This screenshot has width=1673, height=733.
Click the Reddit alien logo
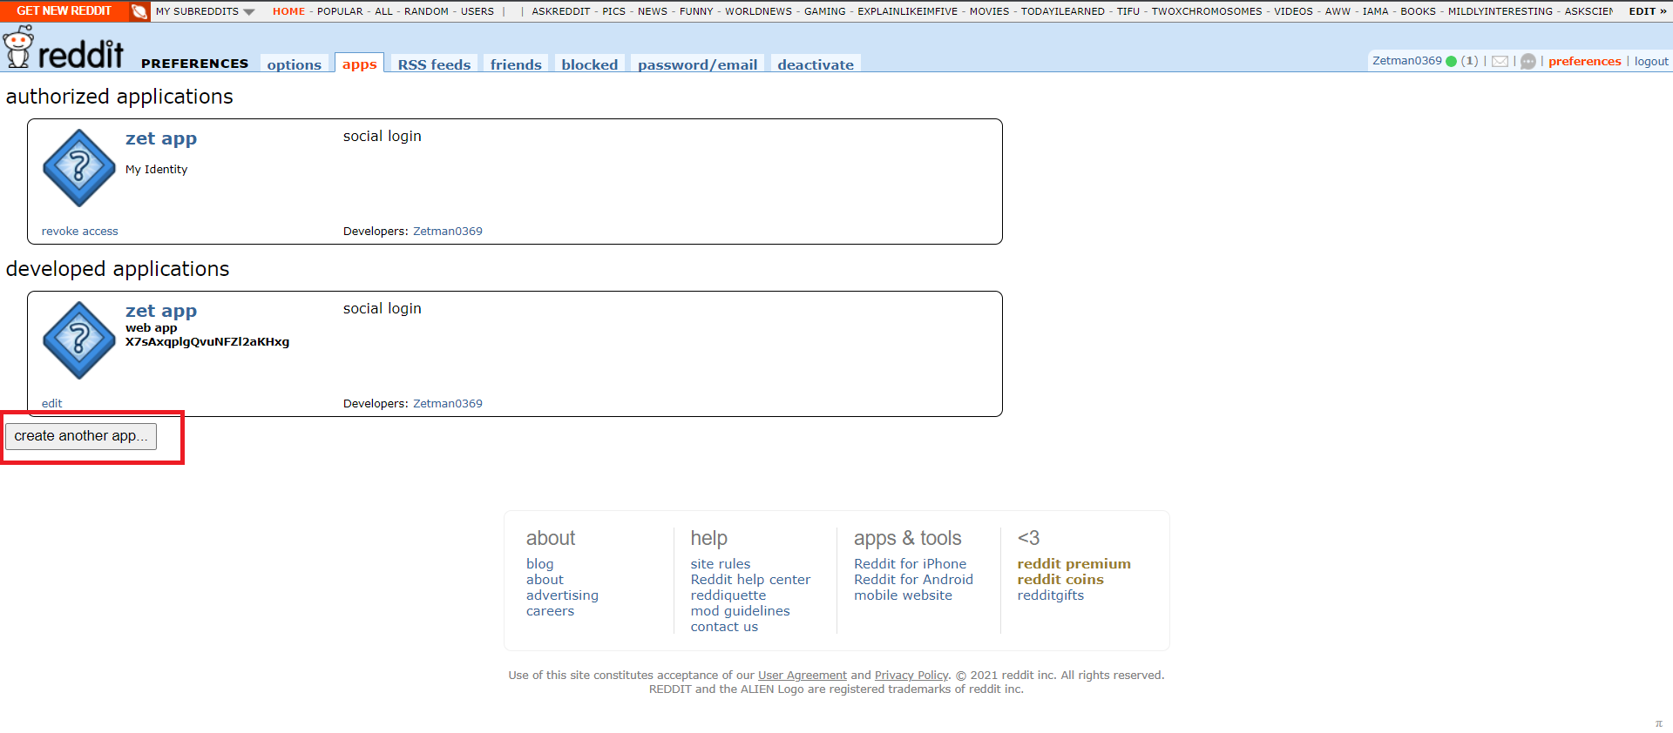click(18, 47)
